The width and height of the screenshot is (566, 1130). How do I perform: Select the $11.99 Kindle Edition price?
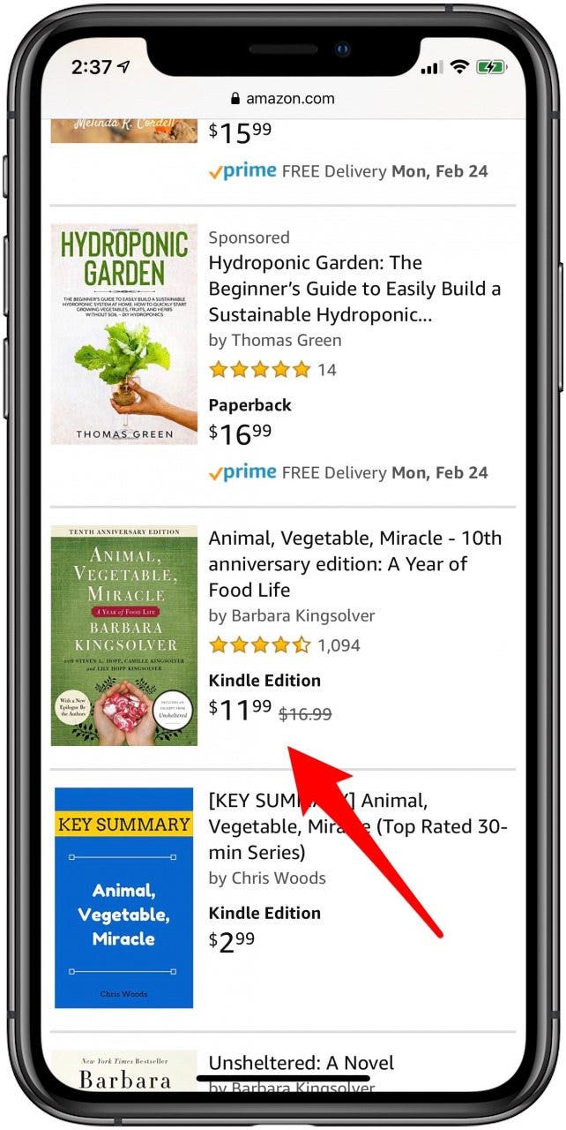(x=240, y=709)
